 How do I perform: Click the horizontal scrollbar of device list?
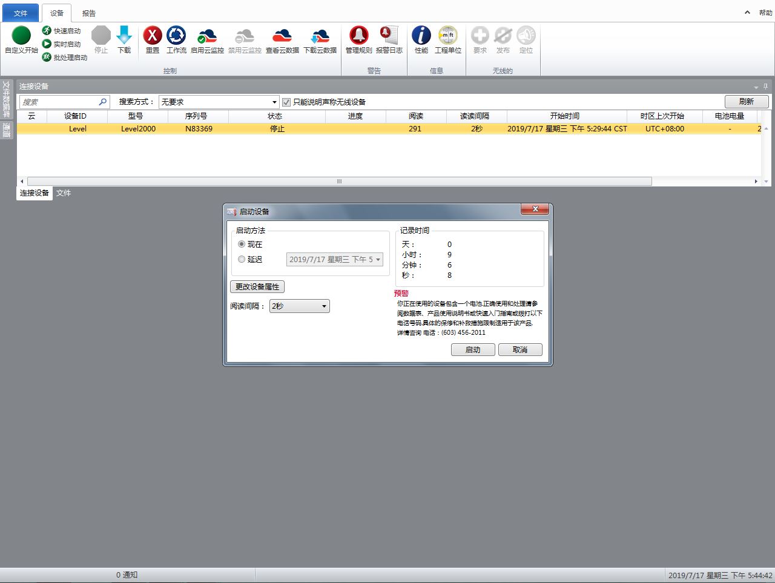click(x=339, y=182)
